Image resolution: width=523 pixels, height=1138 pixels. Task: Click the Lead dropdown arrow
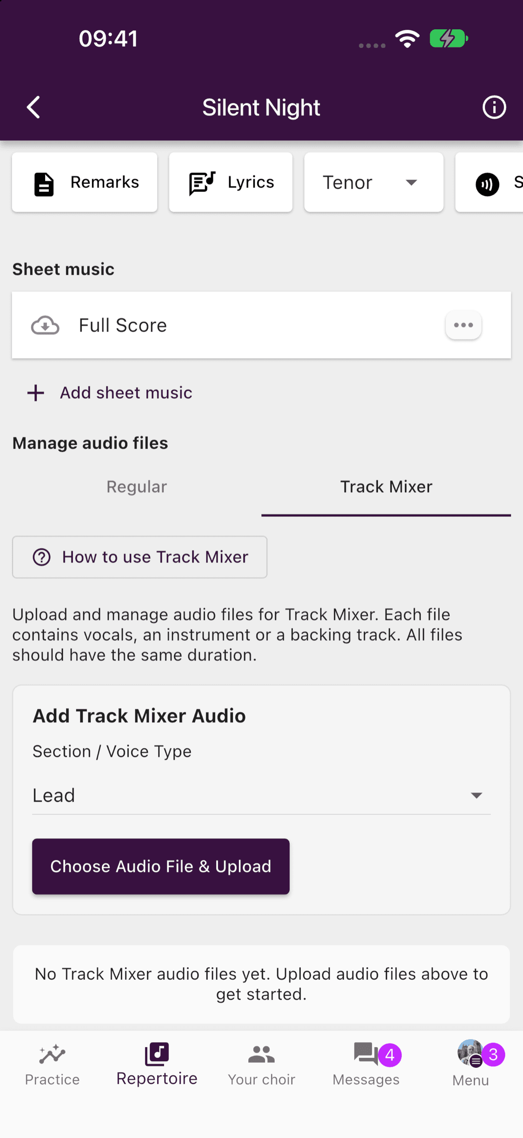click(x=477, y=795)
